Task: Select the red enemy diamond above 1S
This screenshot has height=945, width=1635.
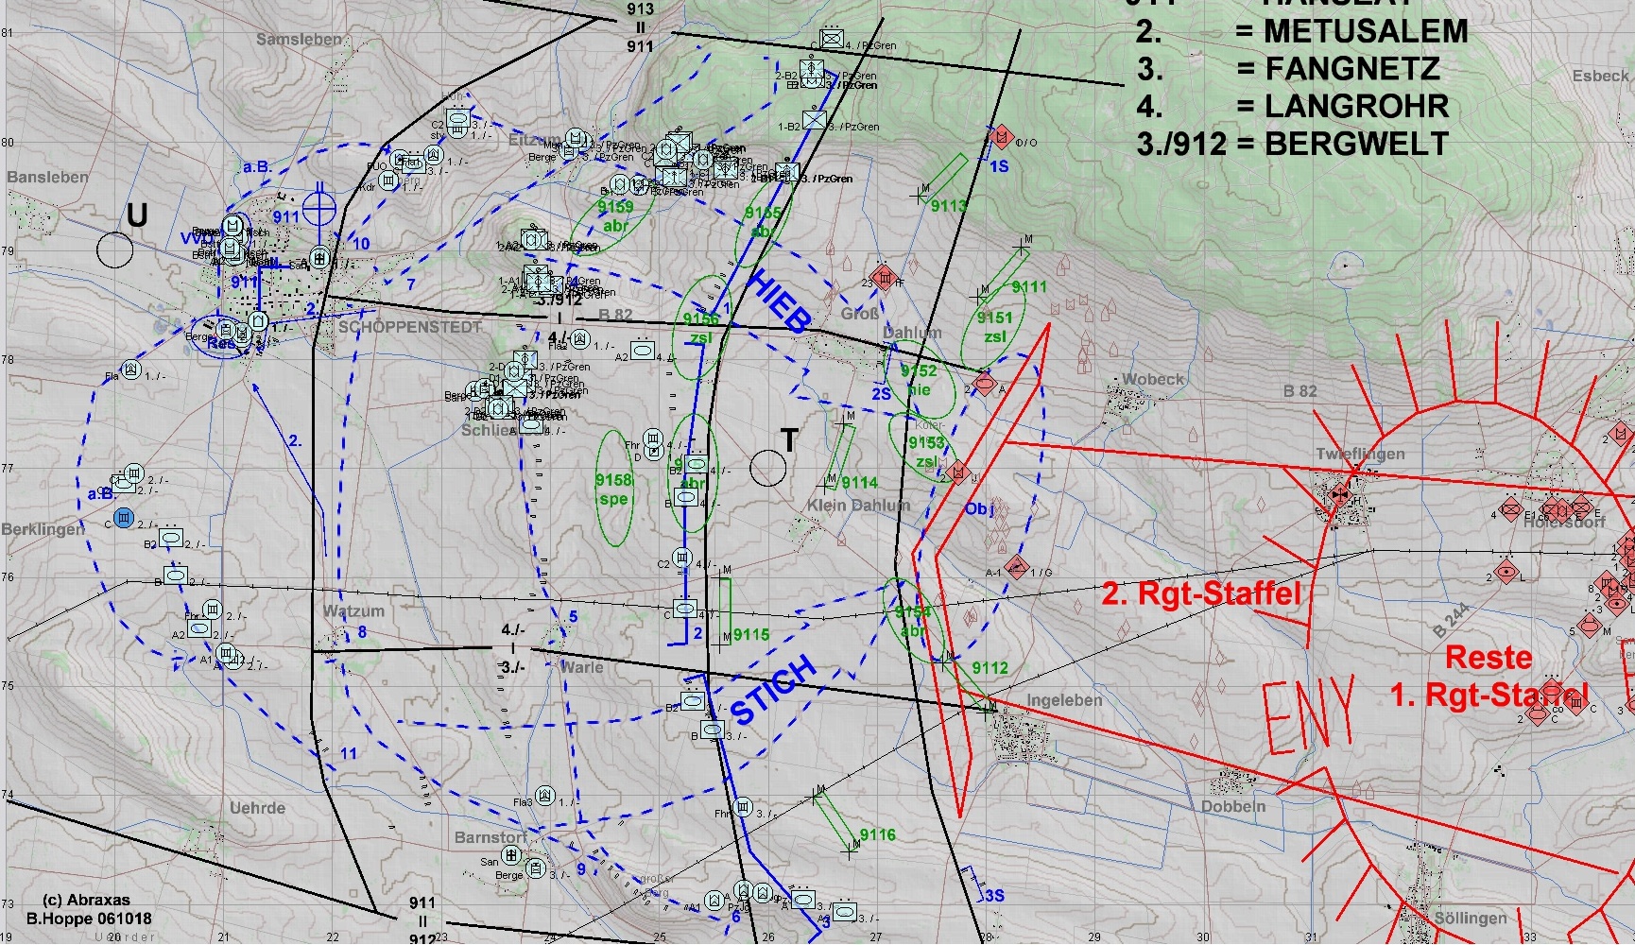Action: (x=1002, y=138)
